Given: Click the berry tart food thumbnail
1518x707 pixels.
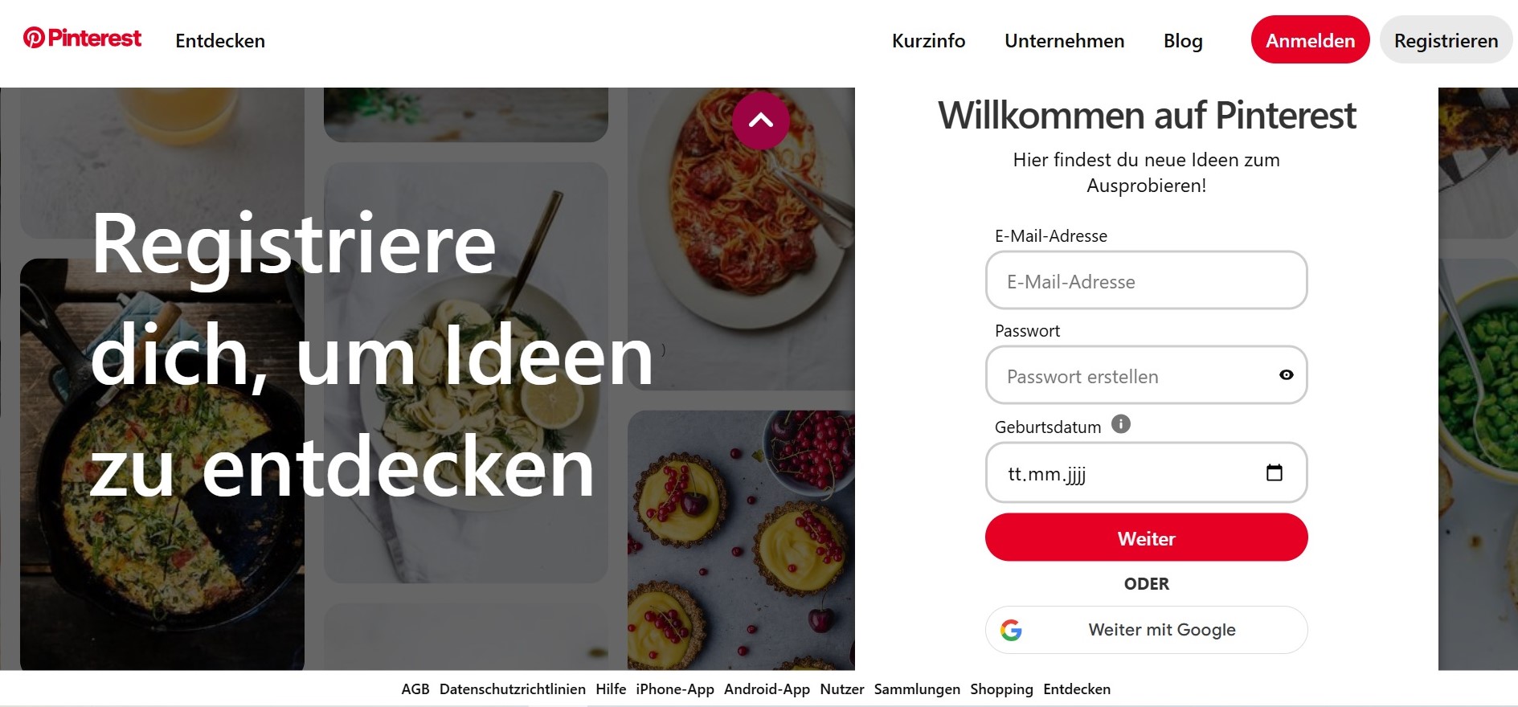Looking at the screenshot, I should (741, 540).
